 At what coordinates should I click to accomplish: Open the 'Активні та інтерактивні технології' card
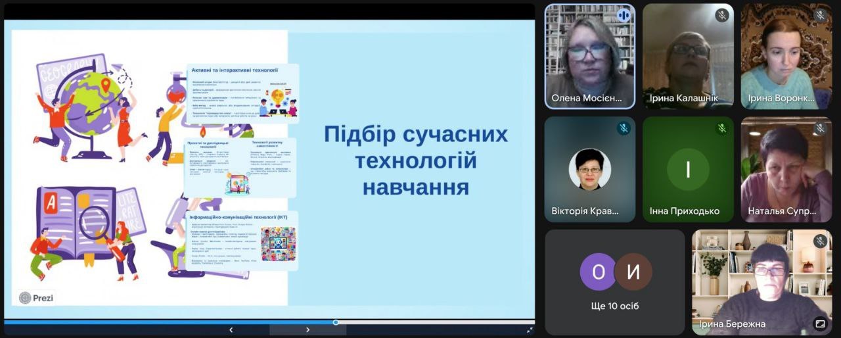pyautogui.click(x=242, y=93)
